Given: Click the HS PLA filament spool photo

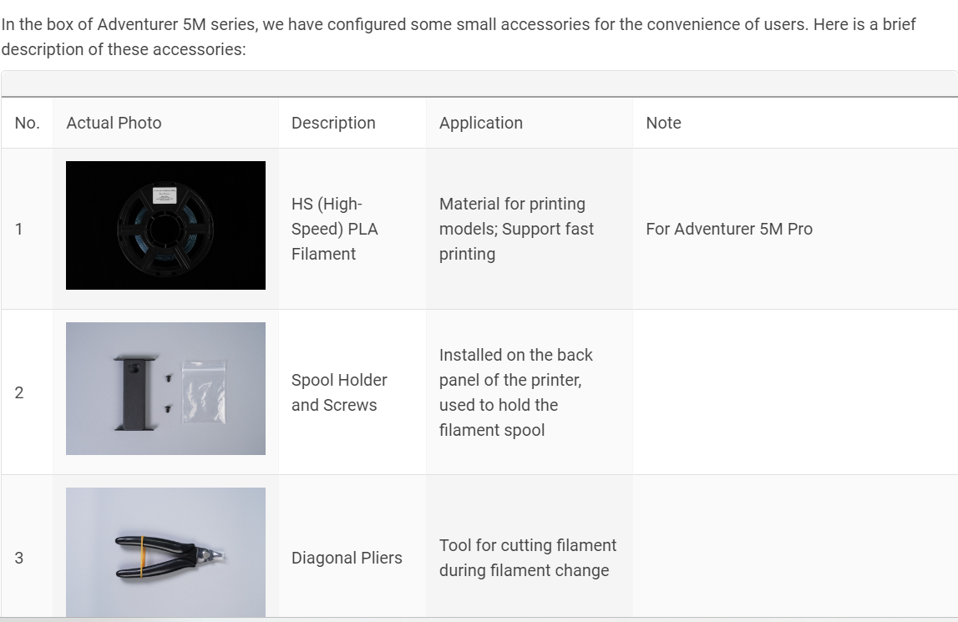Looking at the screenshot, I should pos(165,225).
